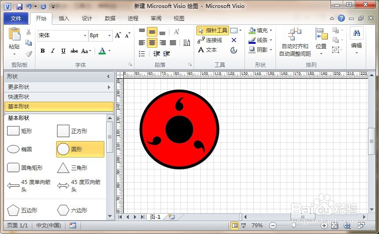
Task: Click the Copy icon
Action: click(28, 43)
